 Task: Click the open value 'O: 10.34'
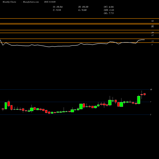point(58,7)
